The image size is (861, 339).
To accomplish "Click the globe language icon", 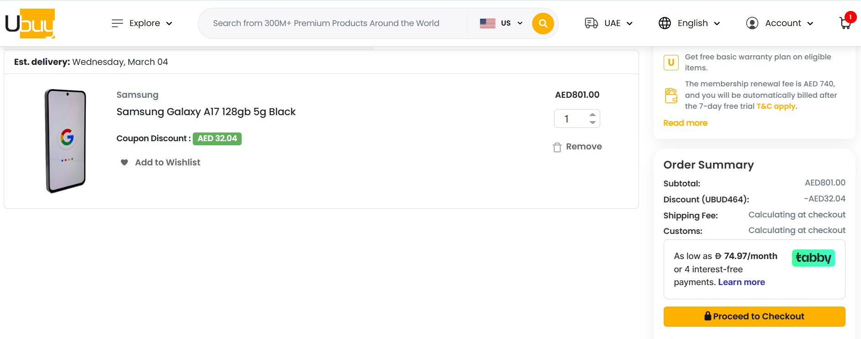I will tap(665, 23).
